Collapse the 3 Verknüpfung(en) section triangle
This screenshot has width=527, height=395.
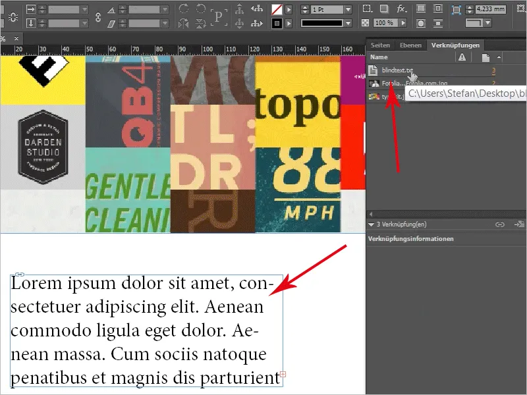tap(372, 224)
